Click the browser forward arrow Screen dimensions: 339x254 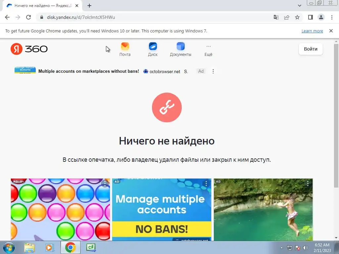coord(18,17)
